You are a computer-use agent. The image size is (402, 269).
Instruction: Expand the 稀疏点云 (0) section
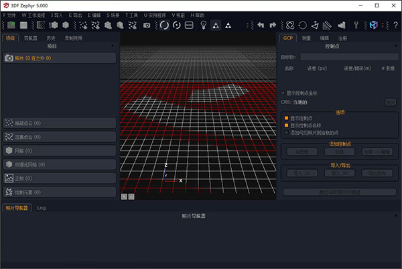(x=60, y=123)
